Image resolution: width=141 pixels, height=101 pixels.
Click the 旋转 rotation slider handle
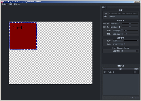(x=125, y=44)
